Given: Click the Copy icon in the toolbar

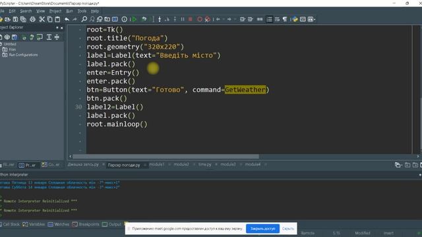Looking at the screenshot, I should click(50, 19).
